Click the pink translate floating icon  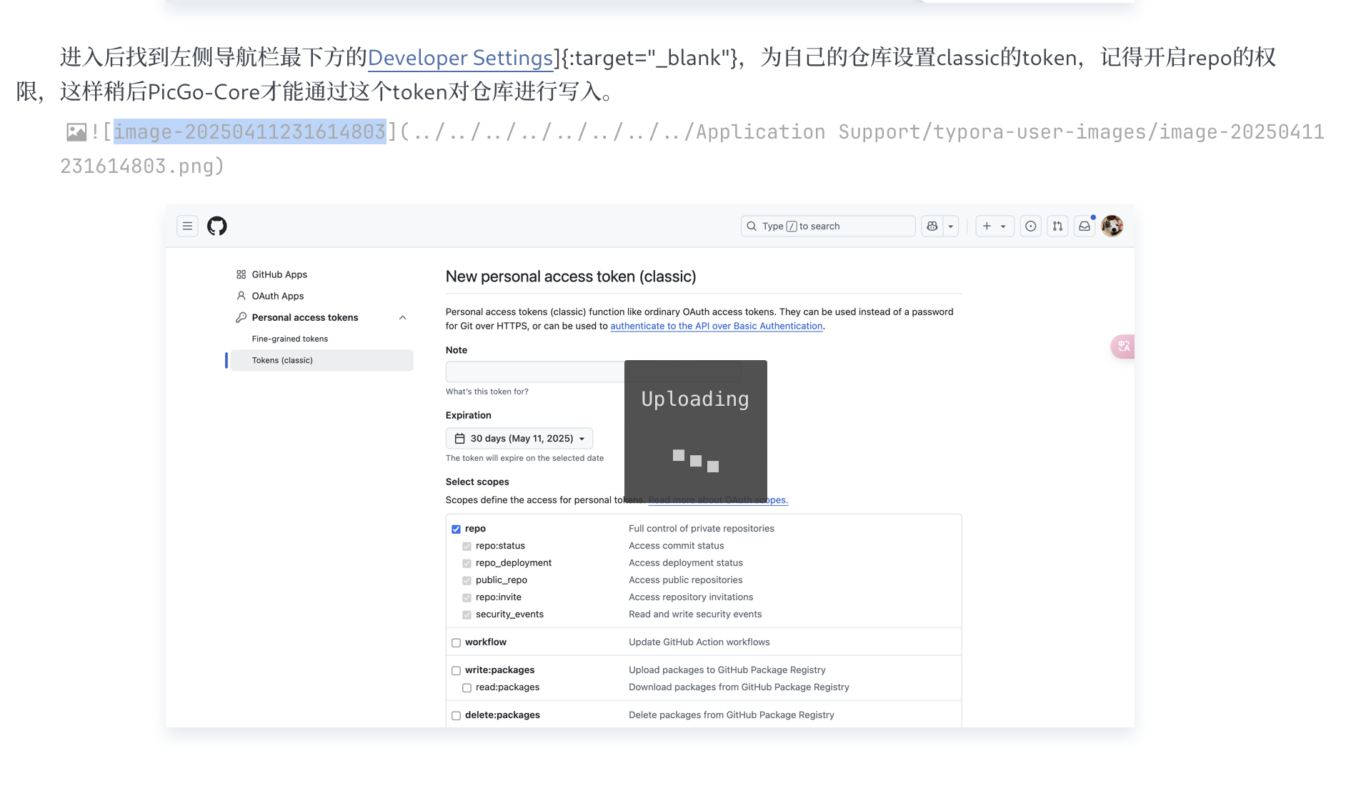[1123, 347]
